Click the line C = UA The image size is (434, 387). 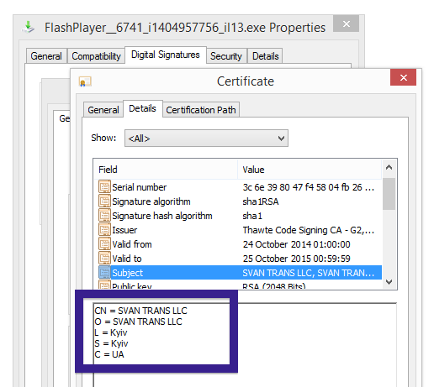(x=109, y=354)
